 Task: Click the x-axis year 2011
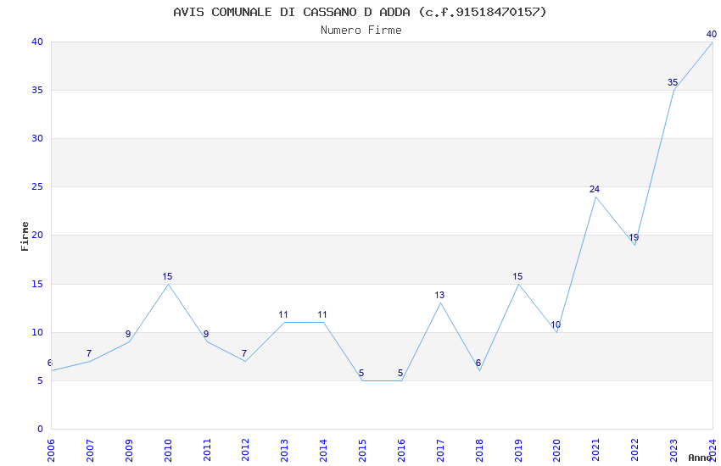207,450
